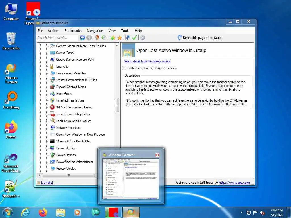Click the Winaero Tweaker taskbar preview thumbnail
Image resolution: width=291 pixels, height=218 pixels.
131,179
